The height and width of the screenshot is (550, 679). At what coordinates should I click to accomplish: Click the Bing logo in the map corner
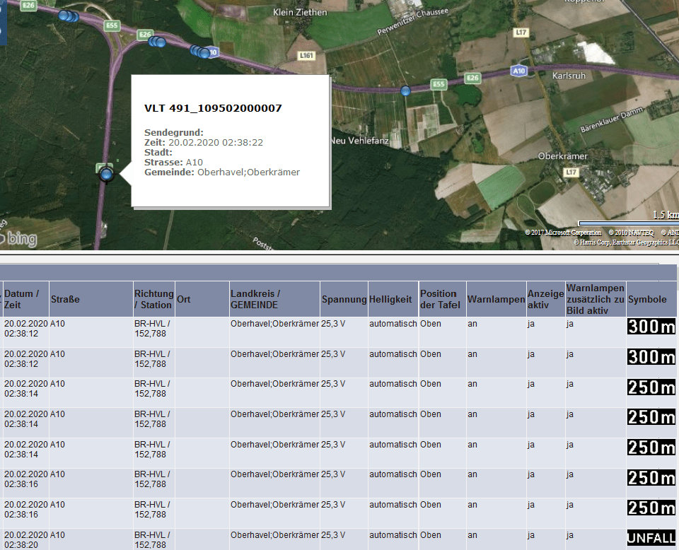(x=20, y=239)
